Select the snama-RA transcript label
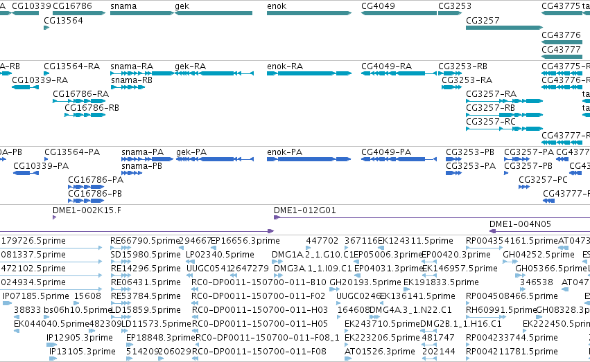This screenshot has width=590, height=362. 132,66
